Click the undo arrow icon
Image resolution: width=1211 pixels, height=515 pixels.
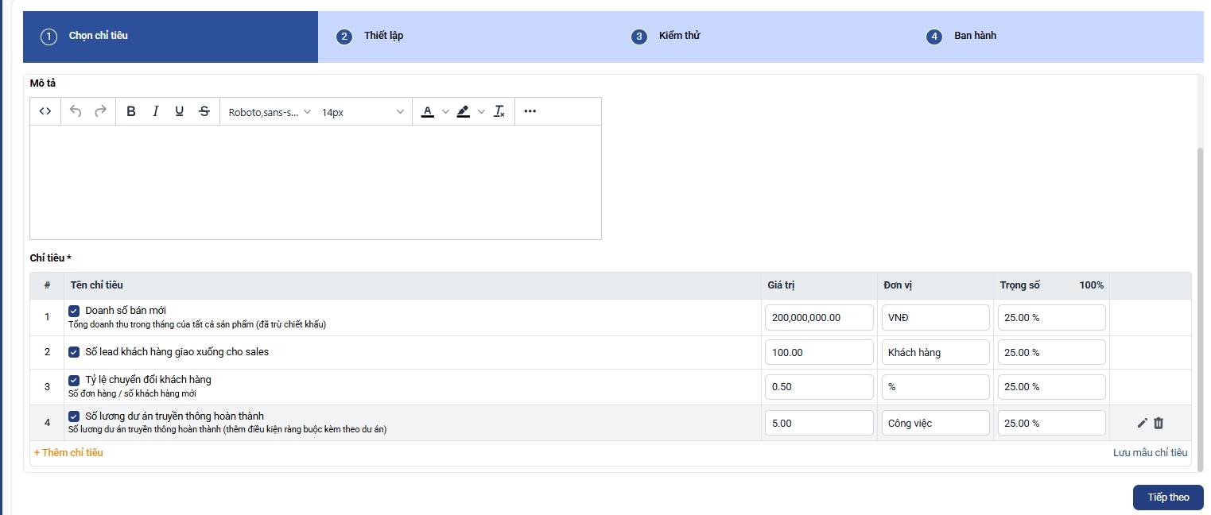click(76, 112)
